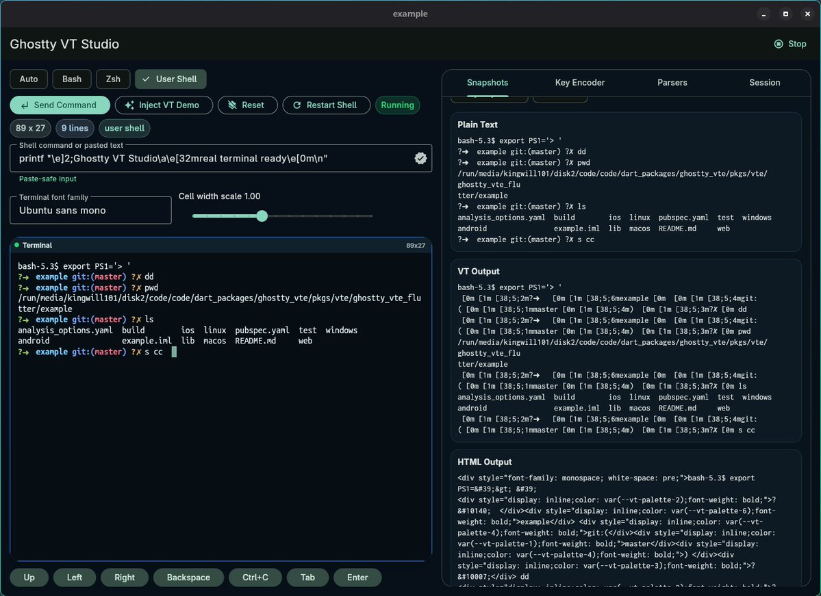Click the Enter key button

point(357,577)
